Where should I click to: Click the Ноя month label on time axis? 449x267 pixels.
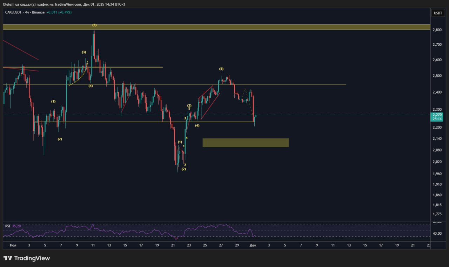(13, 245)
